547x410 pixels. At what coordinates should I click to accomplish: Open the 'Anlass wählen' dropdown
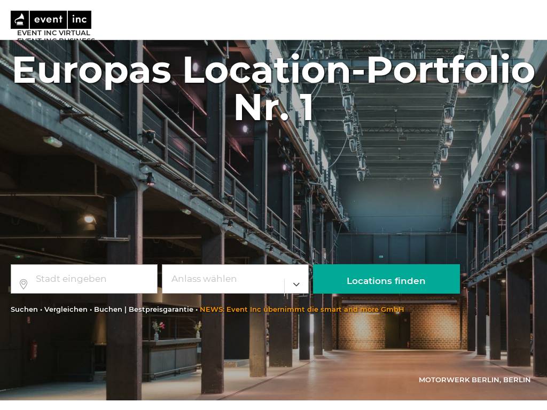(235, 279)
